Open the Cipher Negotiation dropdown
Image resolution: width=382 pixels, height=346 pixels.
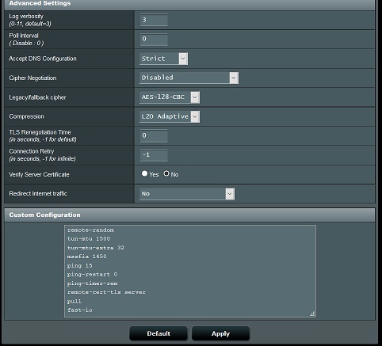click(x=189, y=78)
